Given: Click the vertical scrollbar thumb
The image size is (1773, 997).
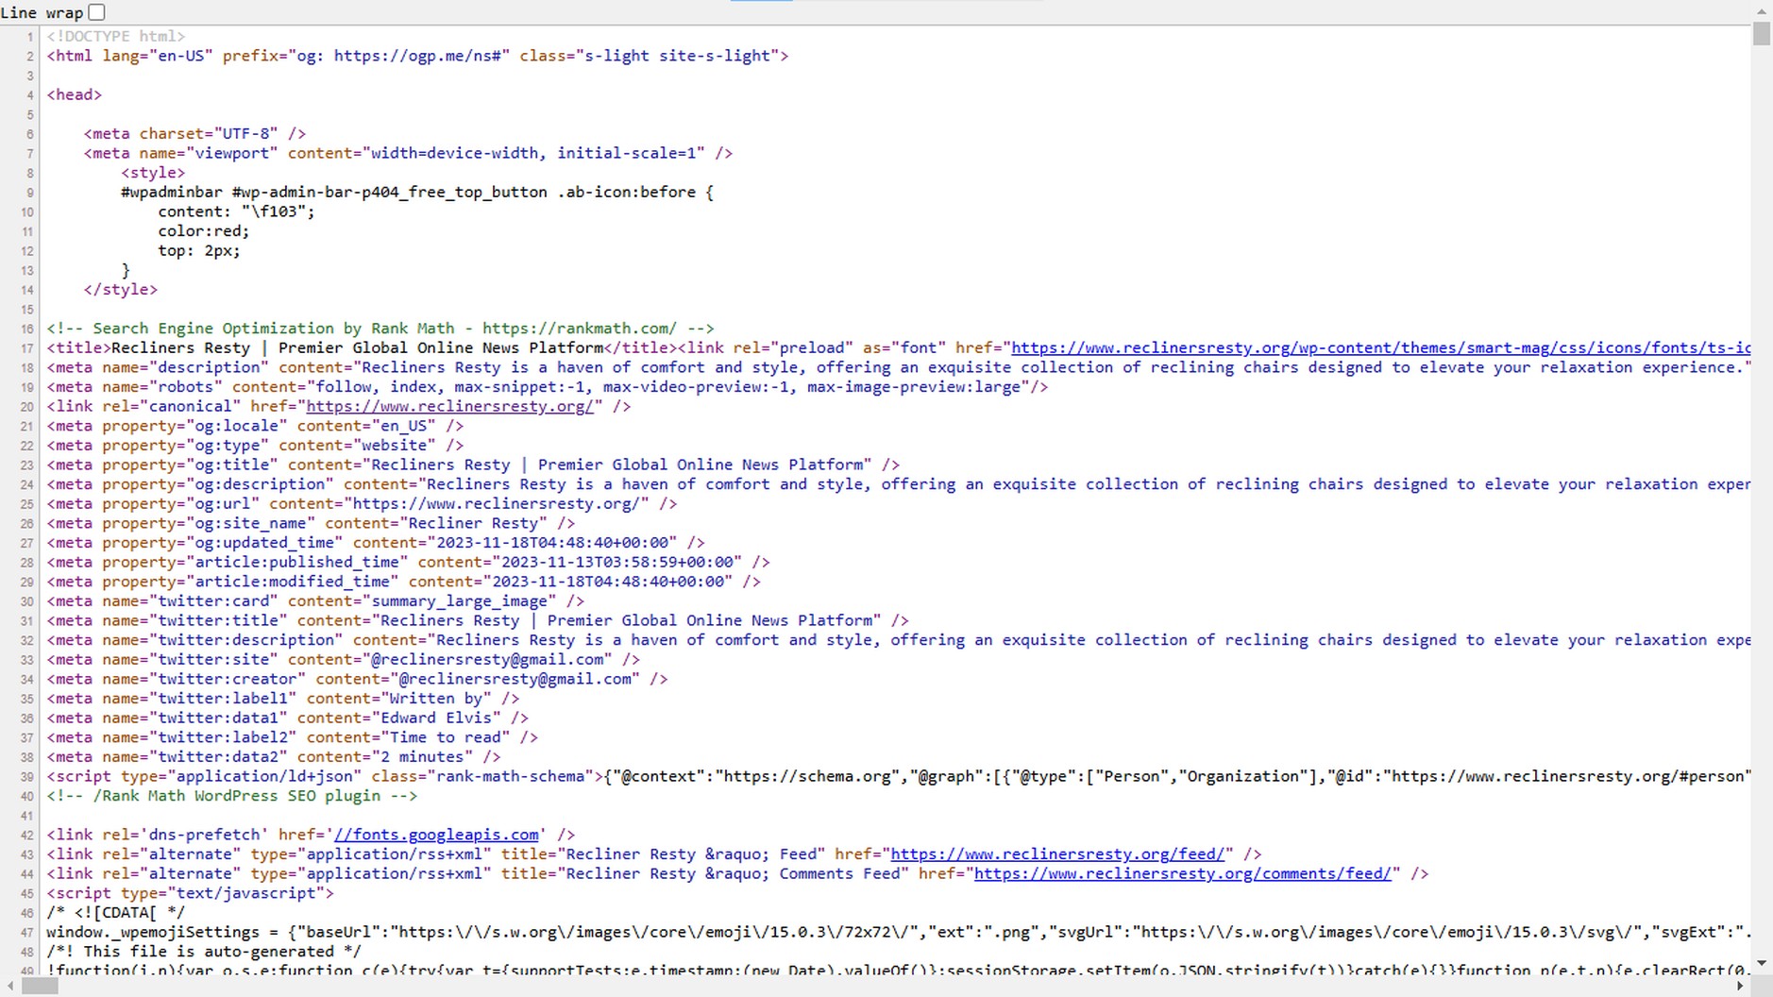Looking at the screenshot, I should [x=1763, y=33].
